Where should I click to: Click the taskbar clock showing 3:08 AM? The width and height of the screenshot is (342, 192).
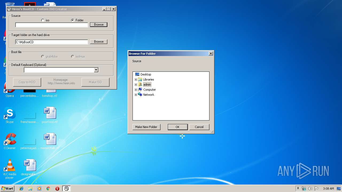328,189
